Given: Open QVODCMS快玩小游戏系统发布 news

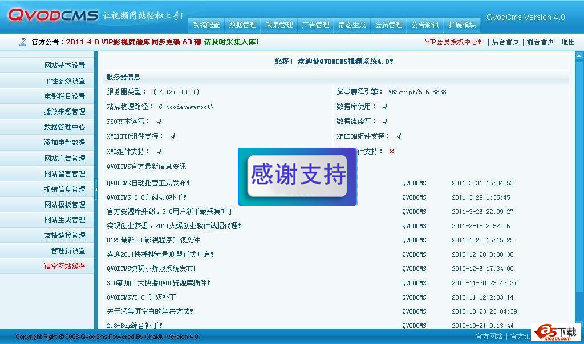Looking at the screenshot, I should 151,268.
